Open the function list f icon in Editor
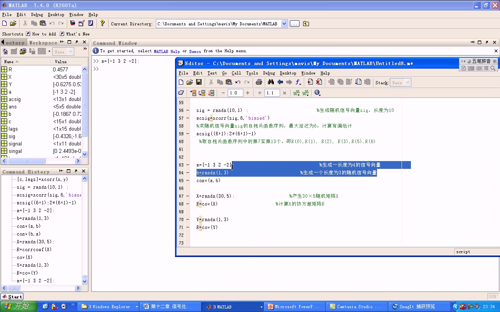Viewport: 500px width, 312px height. click(298, 82)
